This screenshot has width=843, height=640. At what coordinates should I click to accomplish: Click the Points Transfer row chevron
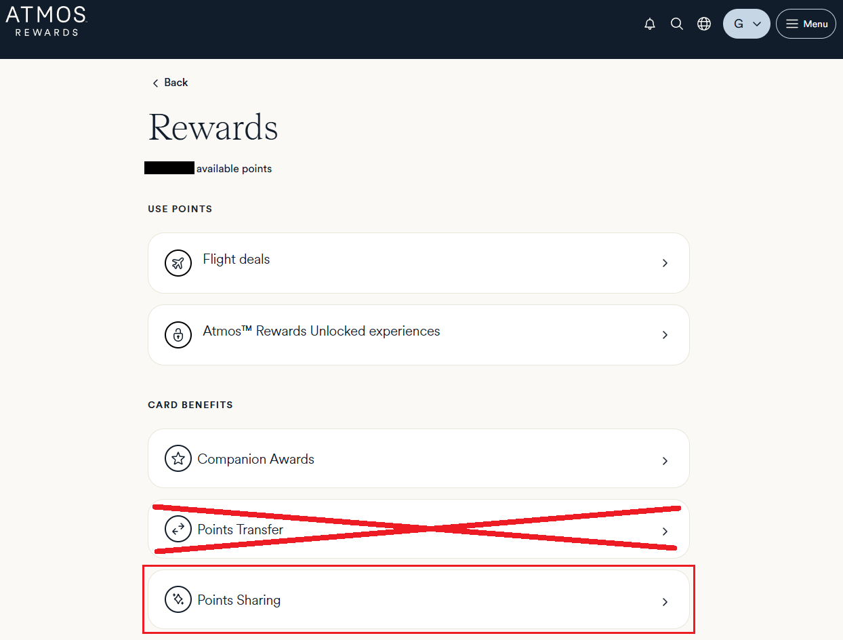click(x=665, y=532)
